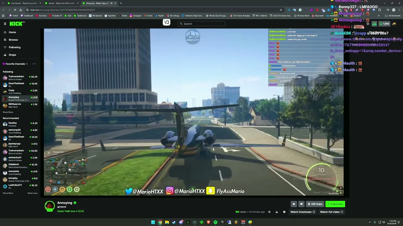
Task: Open Odablock channel in Recommended
Action: coord(20,166)
